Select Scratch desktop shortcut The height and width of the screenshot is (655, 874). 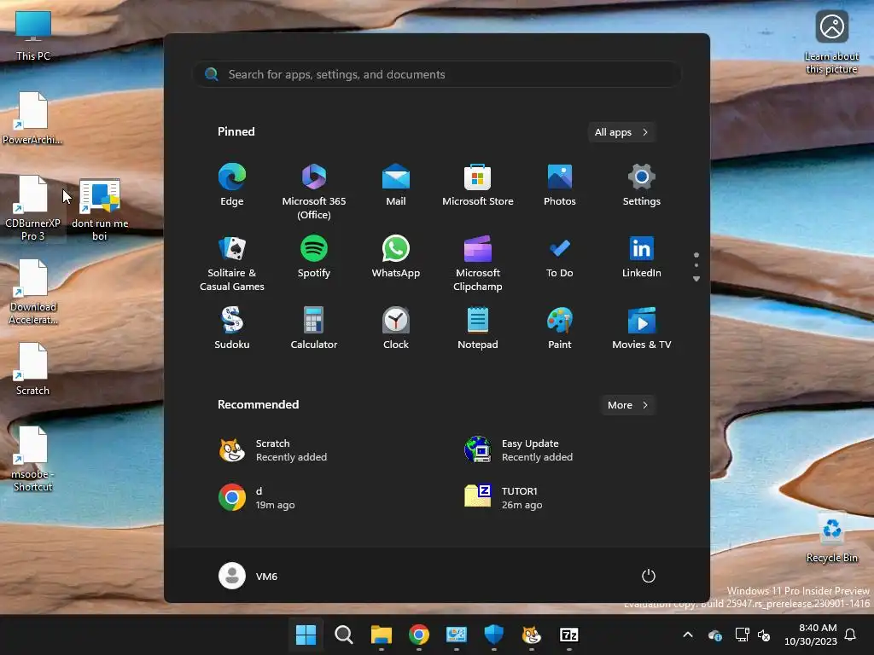pos(33,370)
